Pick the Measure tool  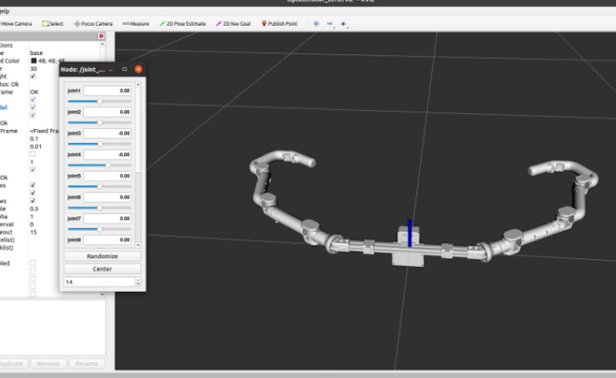[x=136, y=23]
